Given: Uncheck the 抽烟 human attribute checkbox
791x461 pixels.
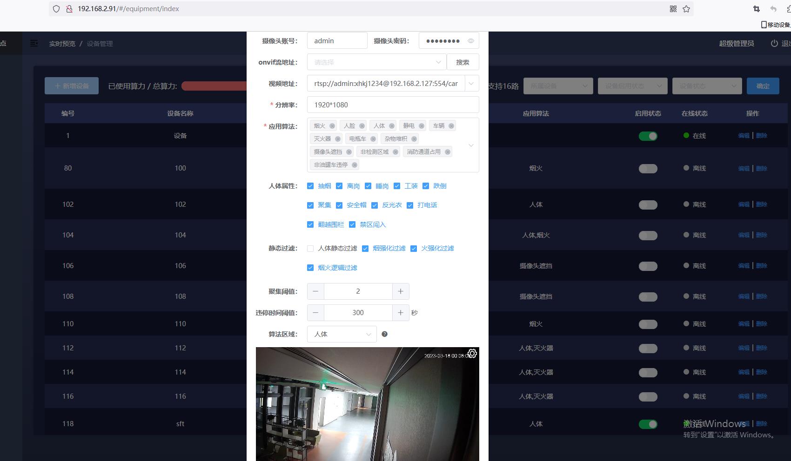Looking at the screenshot, I should 310,186.
